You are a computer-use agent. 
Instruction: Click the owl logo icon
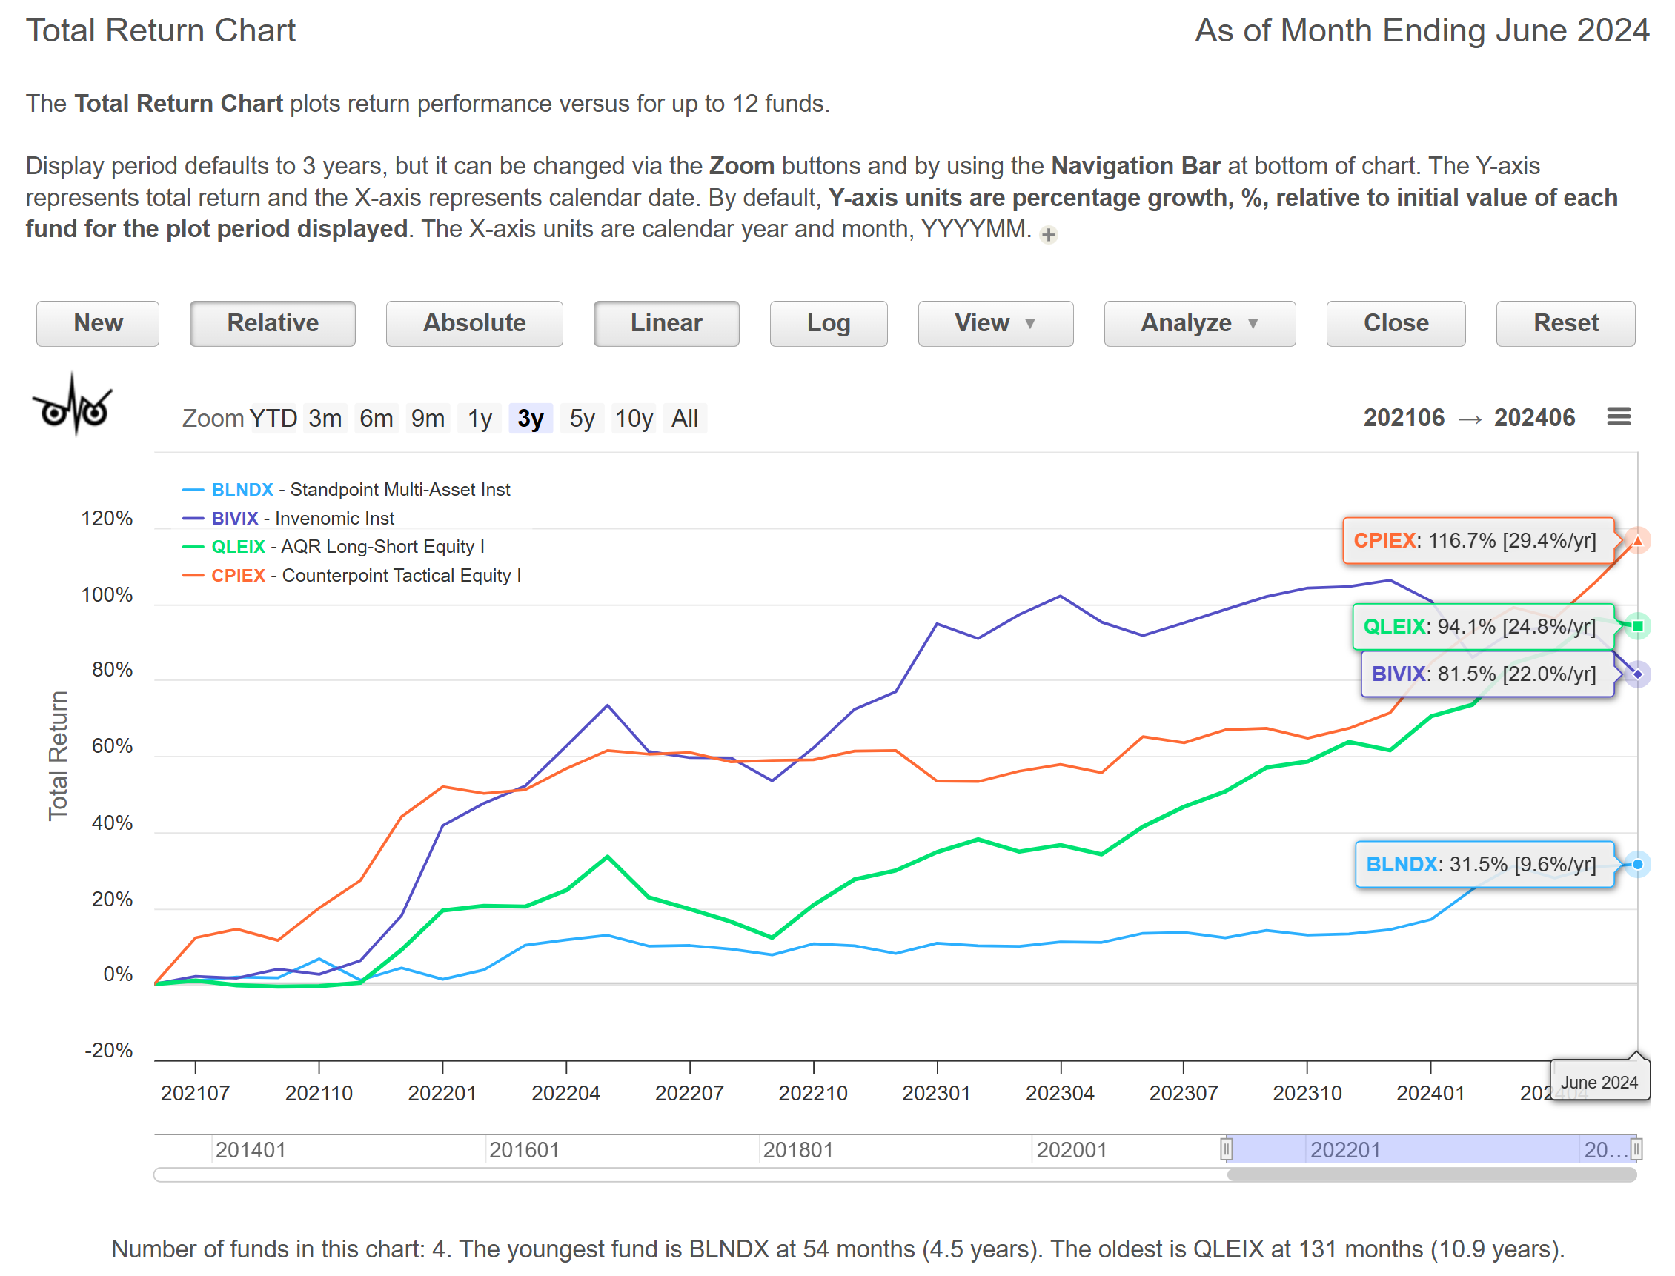[x=72, y=404]
